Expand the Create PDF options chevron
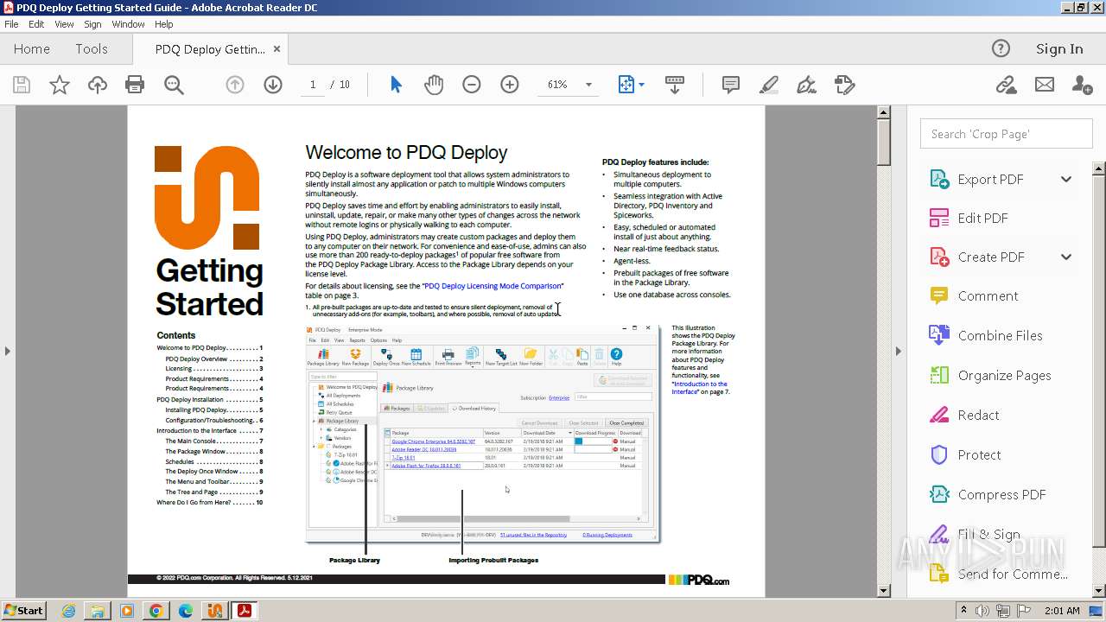Viewport: 1106px width, 622px height. [x=1066, y=257]
